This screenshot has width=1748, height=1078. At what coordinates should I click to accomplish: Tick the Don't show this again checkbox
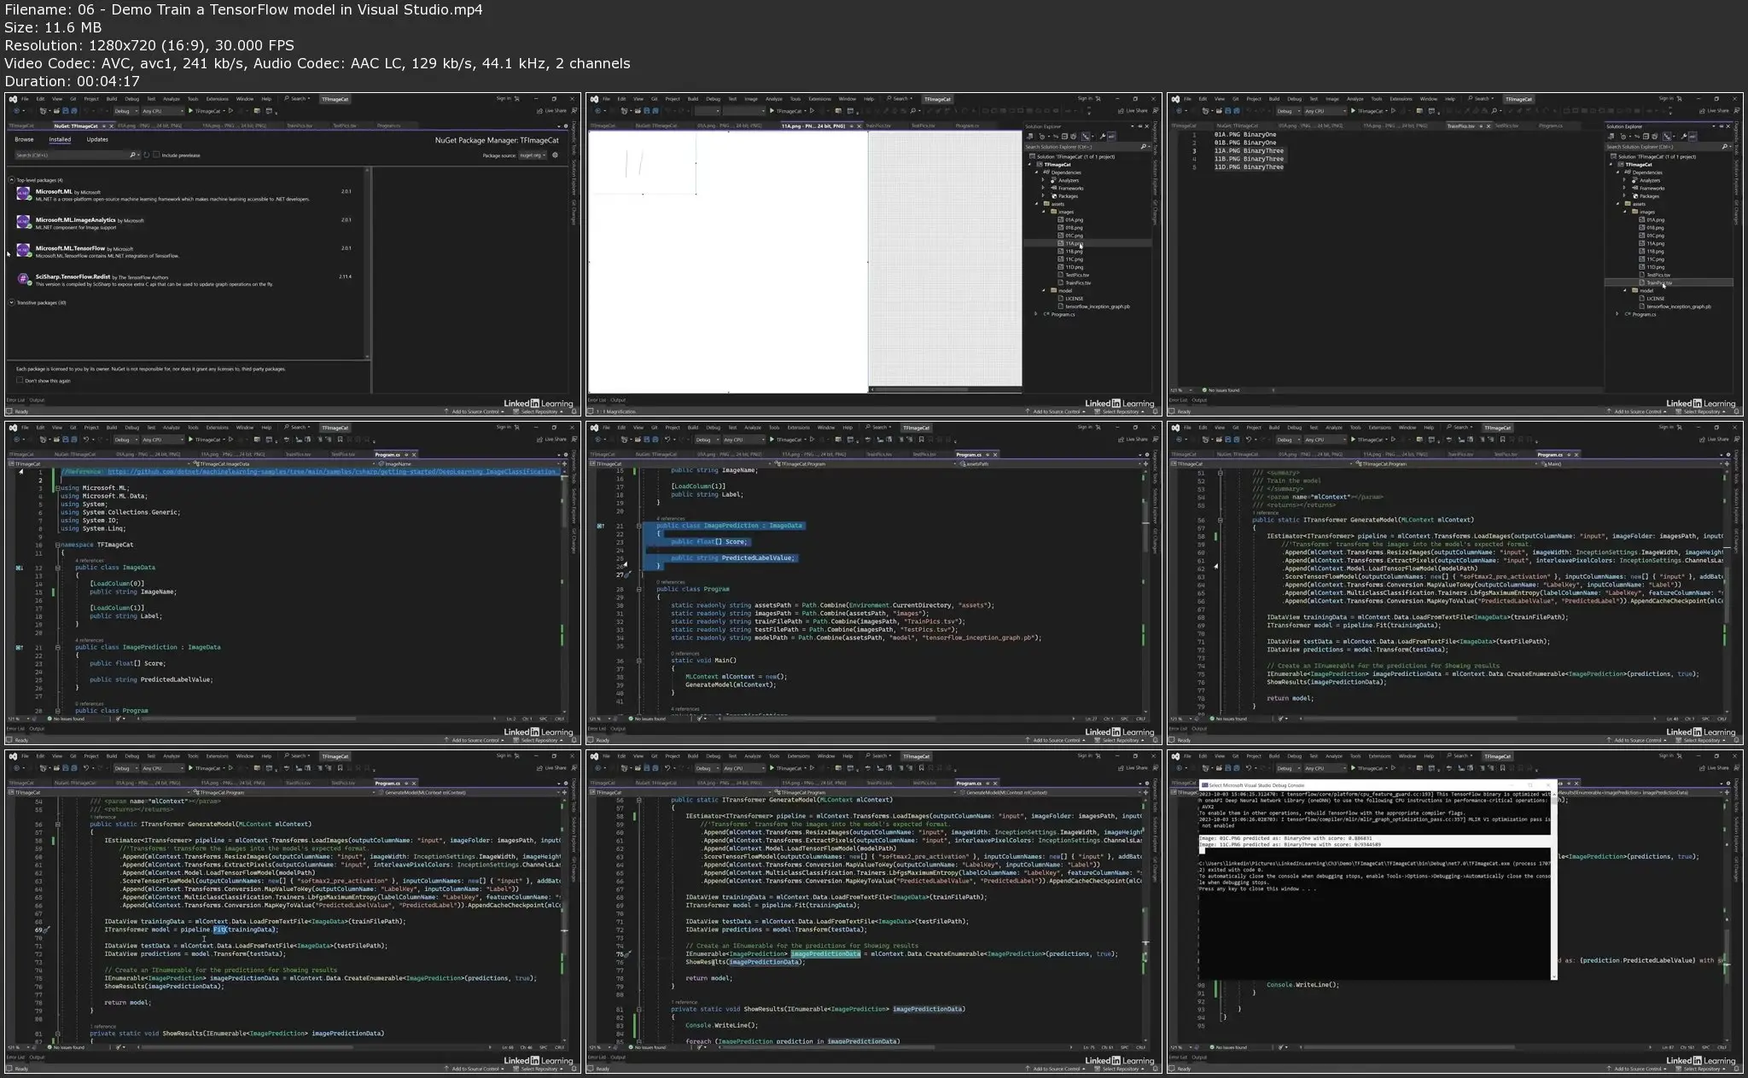tap(20, 381)
